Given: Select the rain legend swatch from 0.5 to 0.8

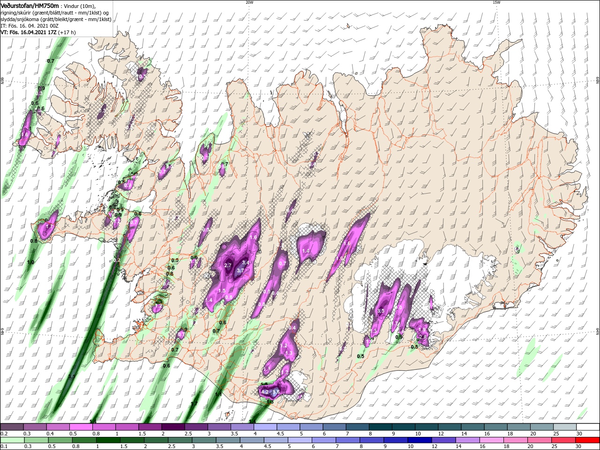Looking at the screenshot, I should coord(61,440).
